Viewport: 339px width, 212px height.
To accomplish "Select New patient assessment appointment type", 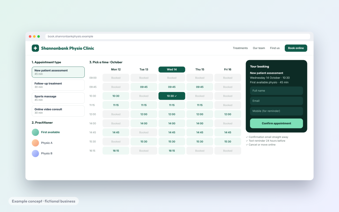I will tap(58, 72).
